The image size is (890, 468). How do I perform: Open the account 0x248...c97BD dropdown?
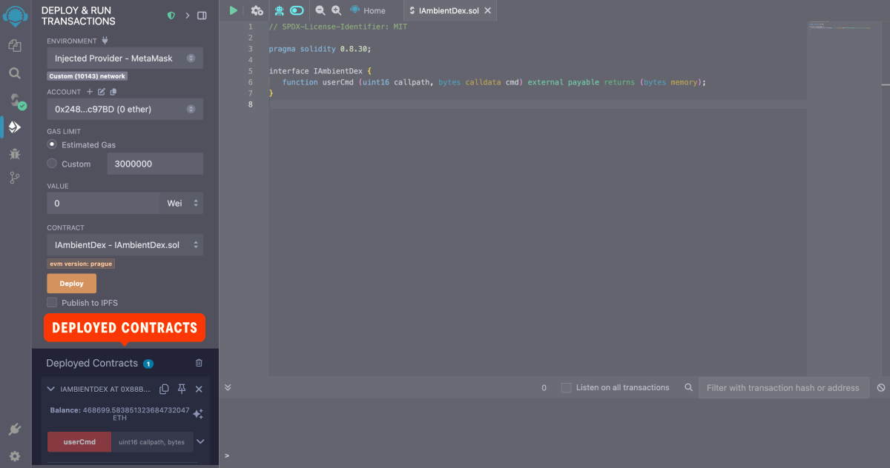point(125,109)
